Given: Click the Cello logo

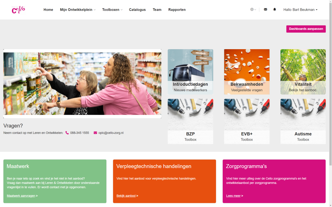Looking at the screenshot, I should pos(18,10).
